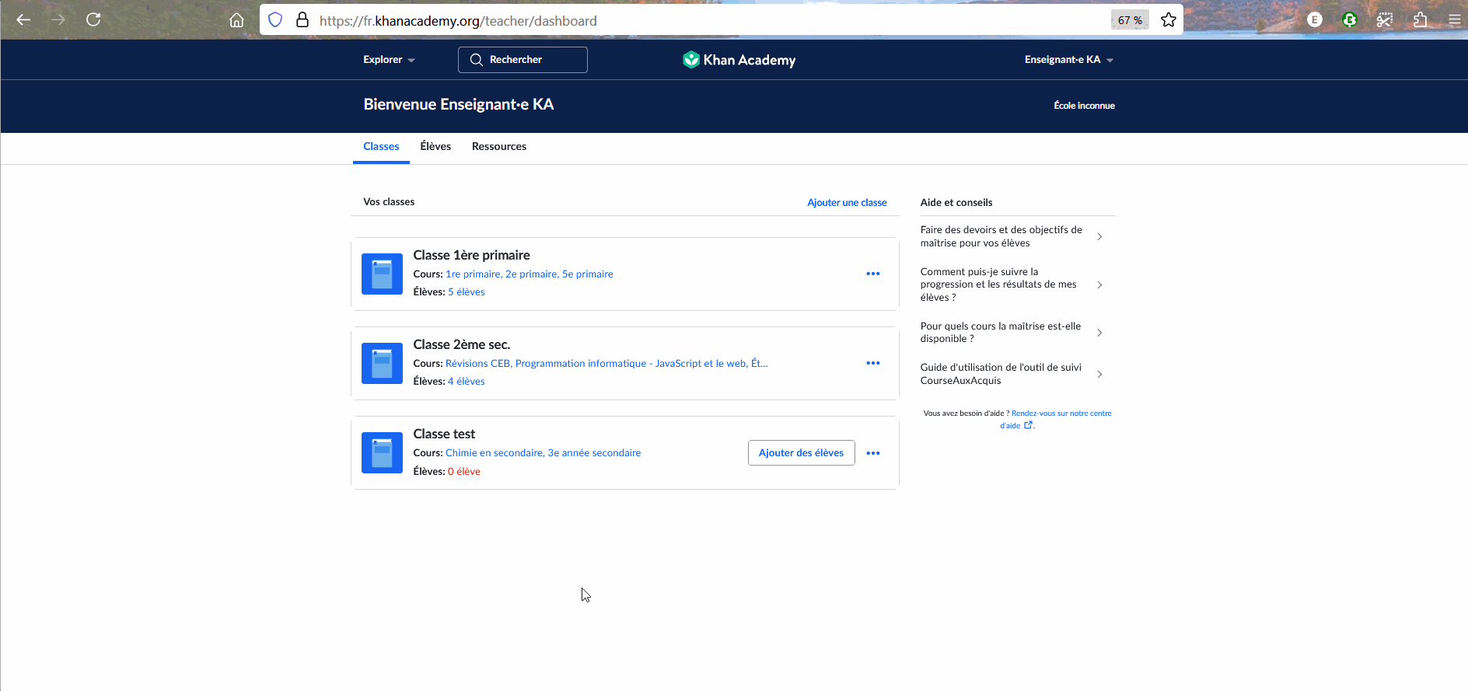Click the Khan Academy logo

tap(739, 60)
